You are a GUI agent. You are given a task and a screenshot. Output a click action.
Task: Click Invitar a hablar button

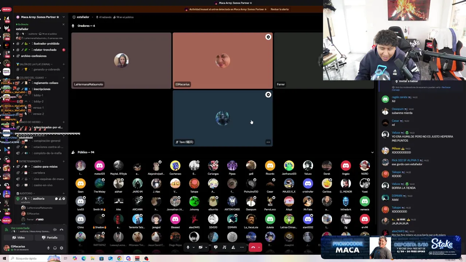click(406, 81)
